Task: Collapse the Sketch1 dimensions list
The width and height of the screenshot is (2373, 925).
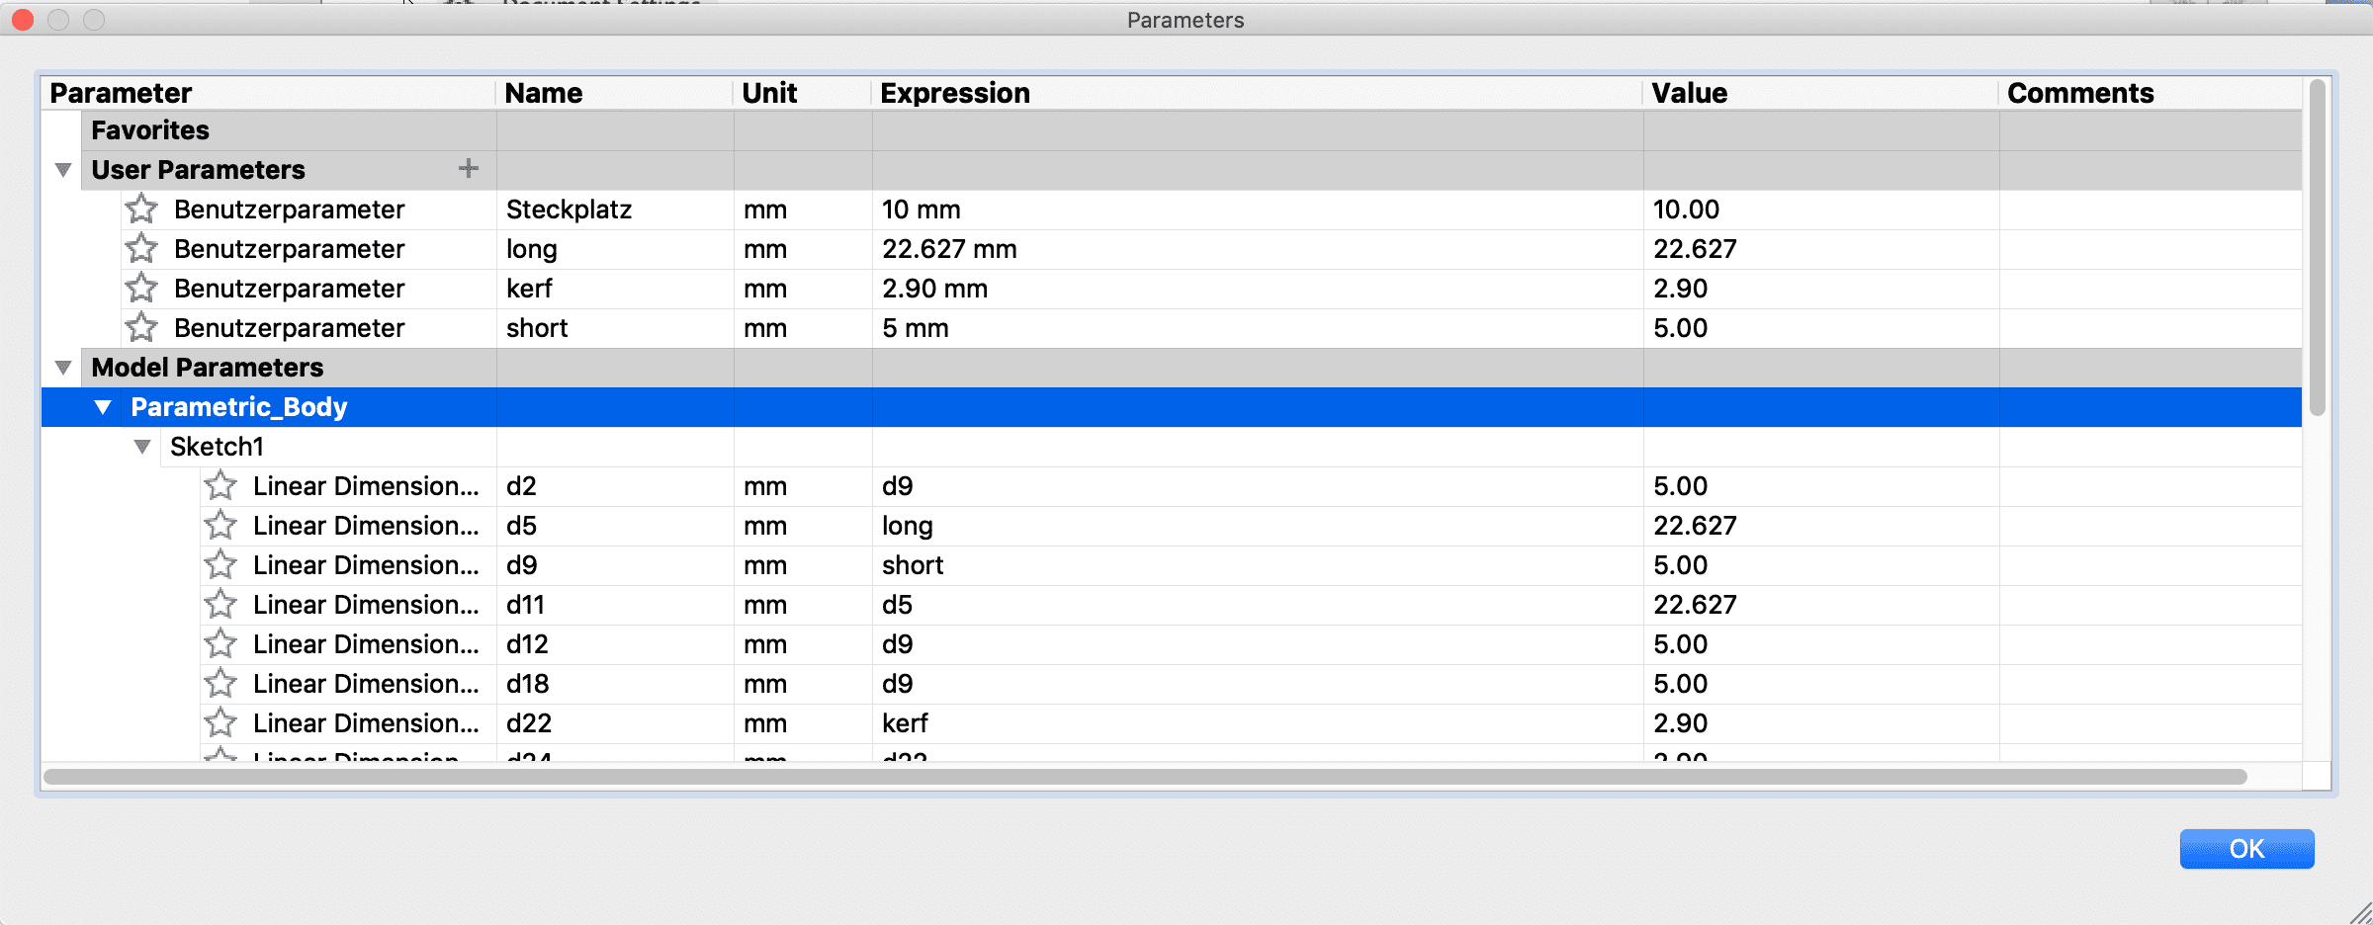Action: pos(142,447)
